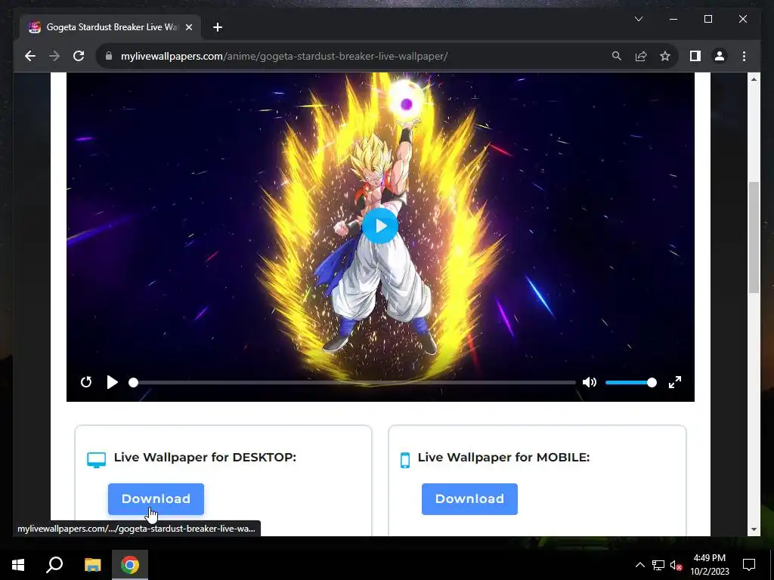
Task: Click the mobile phone icon
Action: 405,460
